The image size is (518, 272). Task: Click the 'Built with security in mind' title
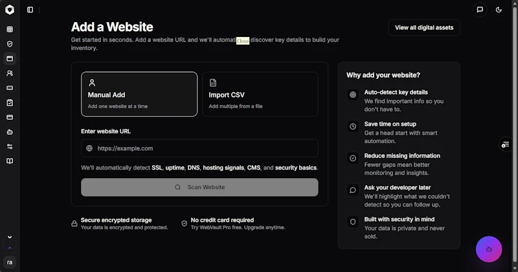click(x=400, y=219)
